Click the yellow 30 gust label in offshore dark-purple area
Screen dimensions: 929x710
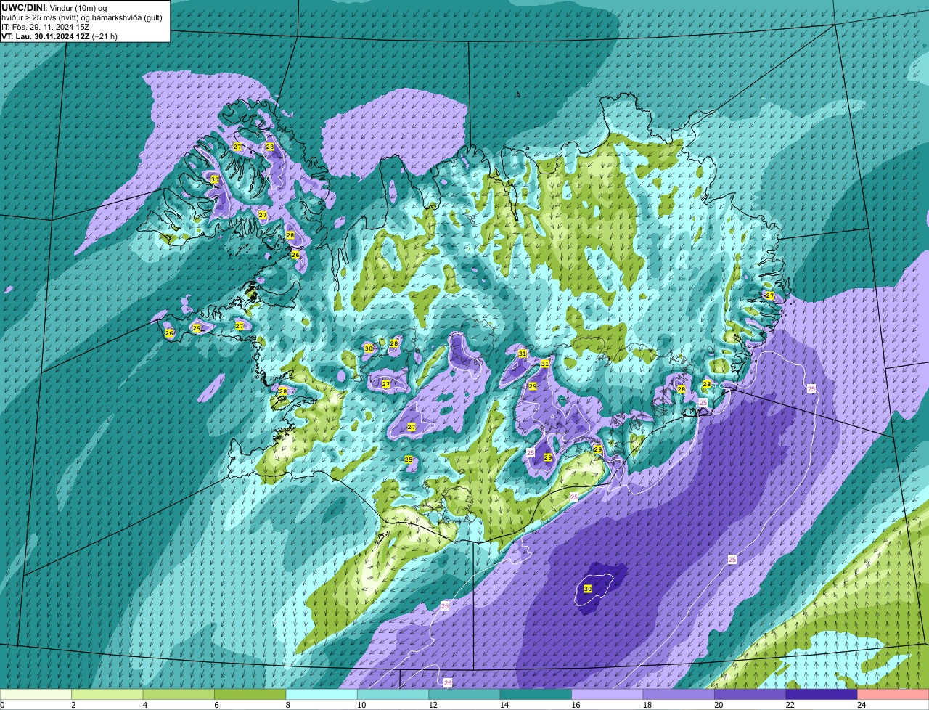pyautogui.click(x=588, y=589)
